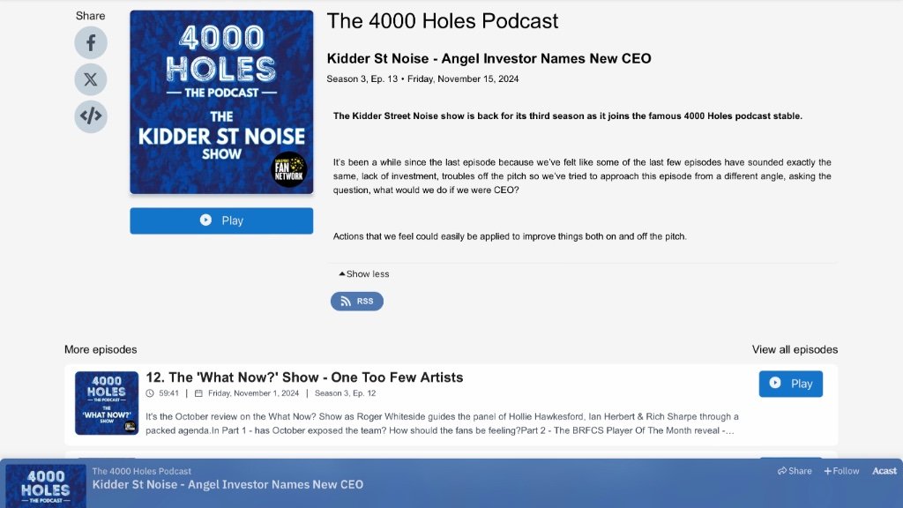903x508 pixels.
Task: Click "Friday, November 1, 2024" date
Action: [x=253, y=393]
